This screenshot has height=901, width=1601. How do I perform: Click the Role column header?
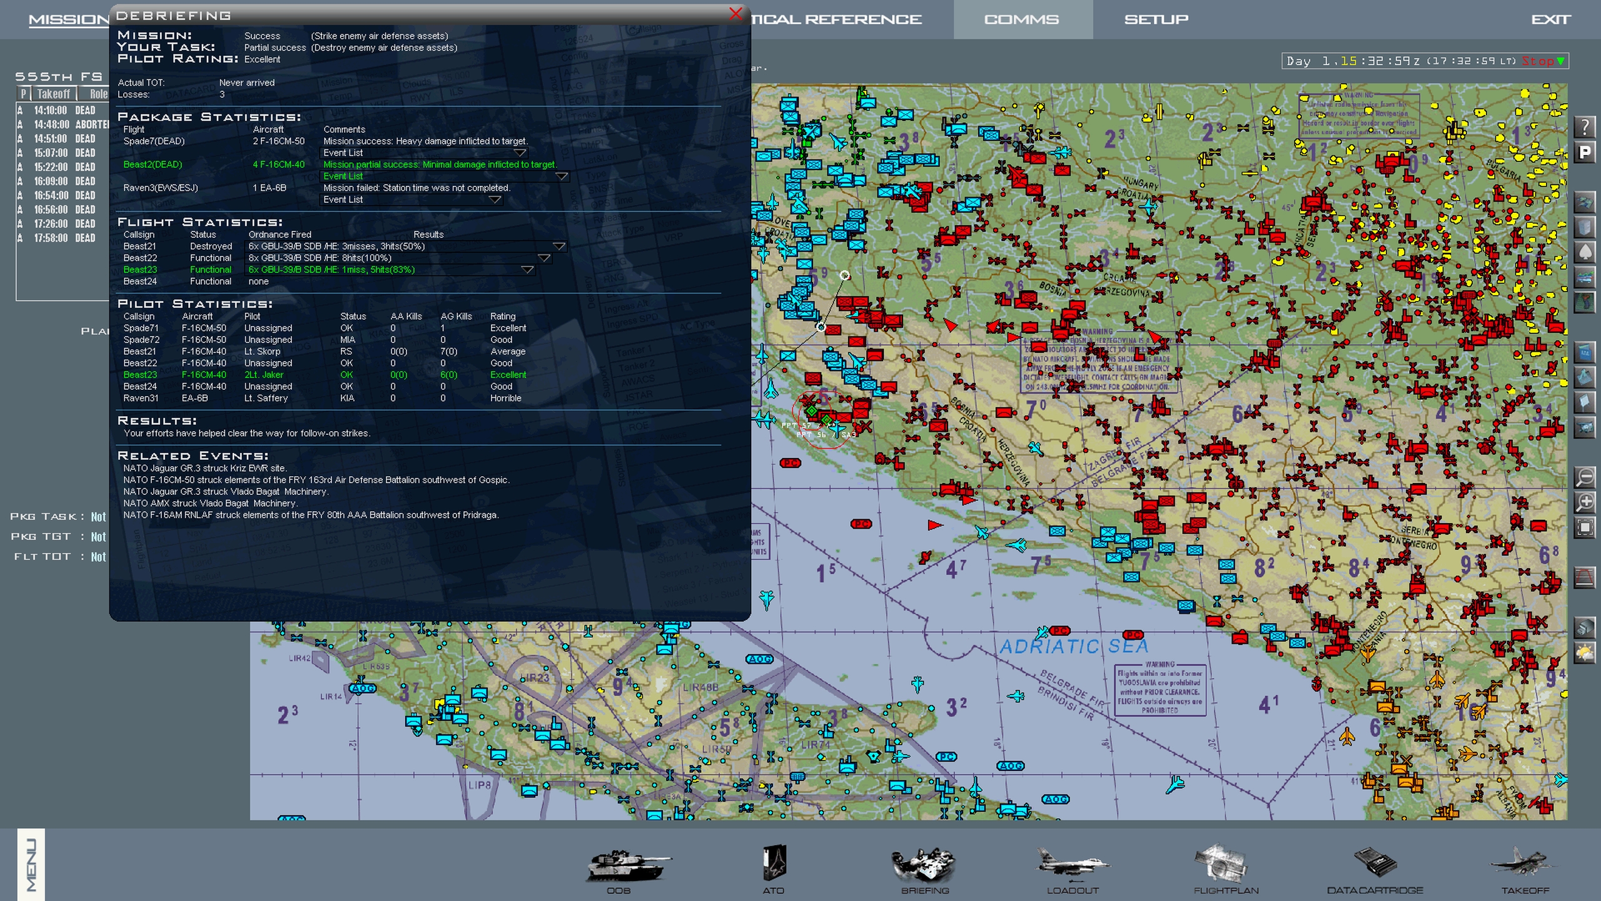(94, 94)
